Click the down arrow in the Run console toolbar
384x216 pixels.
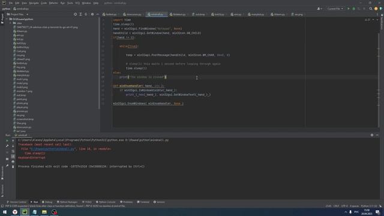click(13, 146)
